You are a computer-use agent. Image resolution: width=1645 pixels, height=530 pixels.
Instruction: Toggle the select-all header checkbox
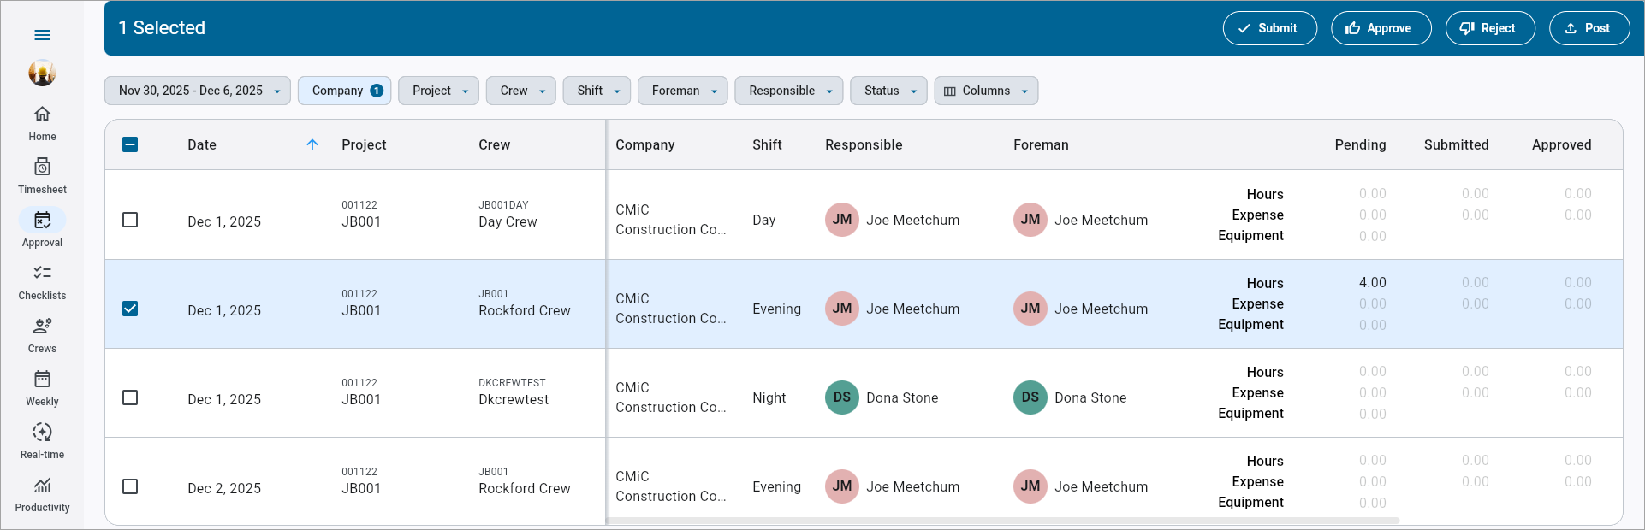point(130,144)
